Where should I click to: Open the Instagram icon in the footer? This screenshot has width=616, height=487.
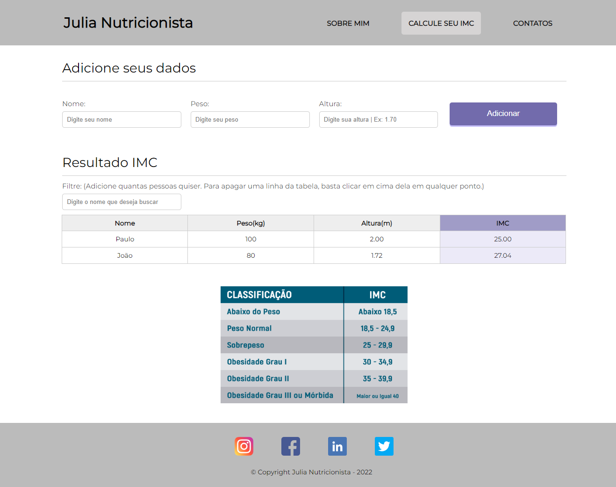244,446
